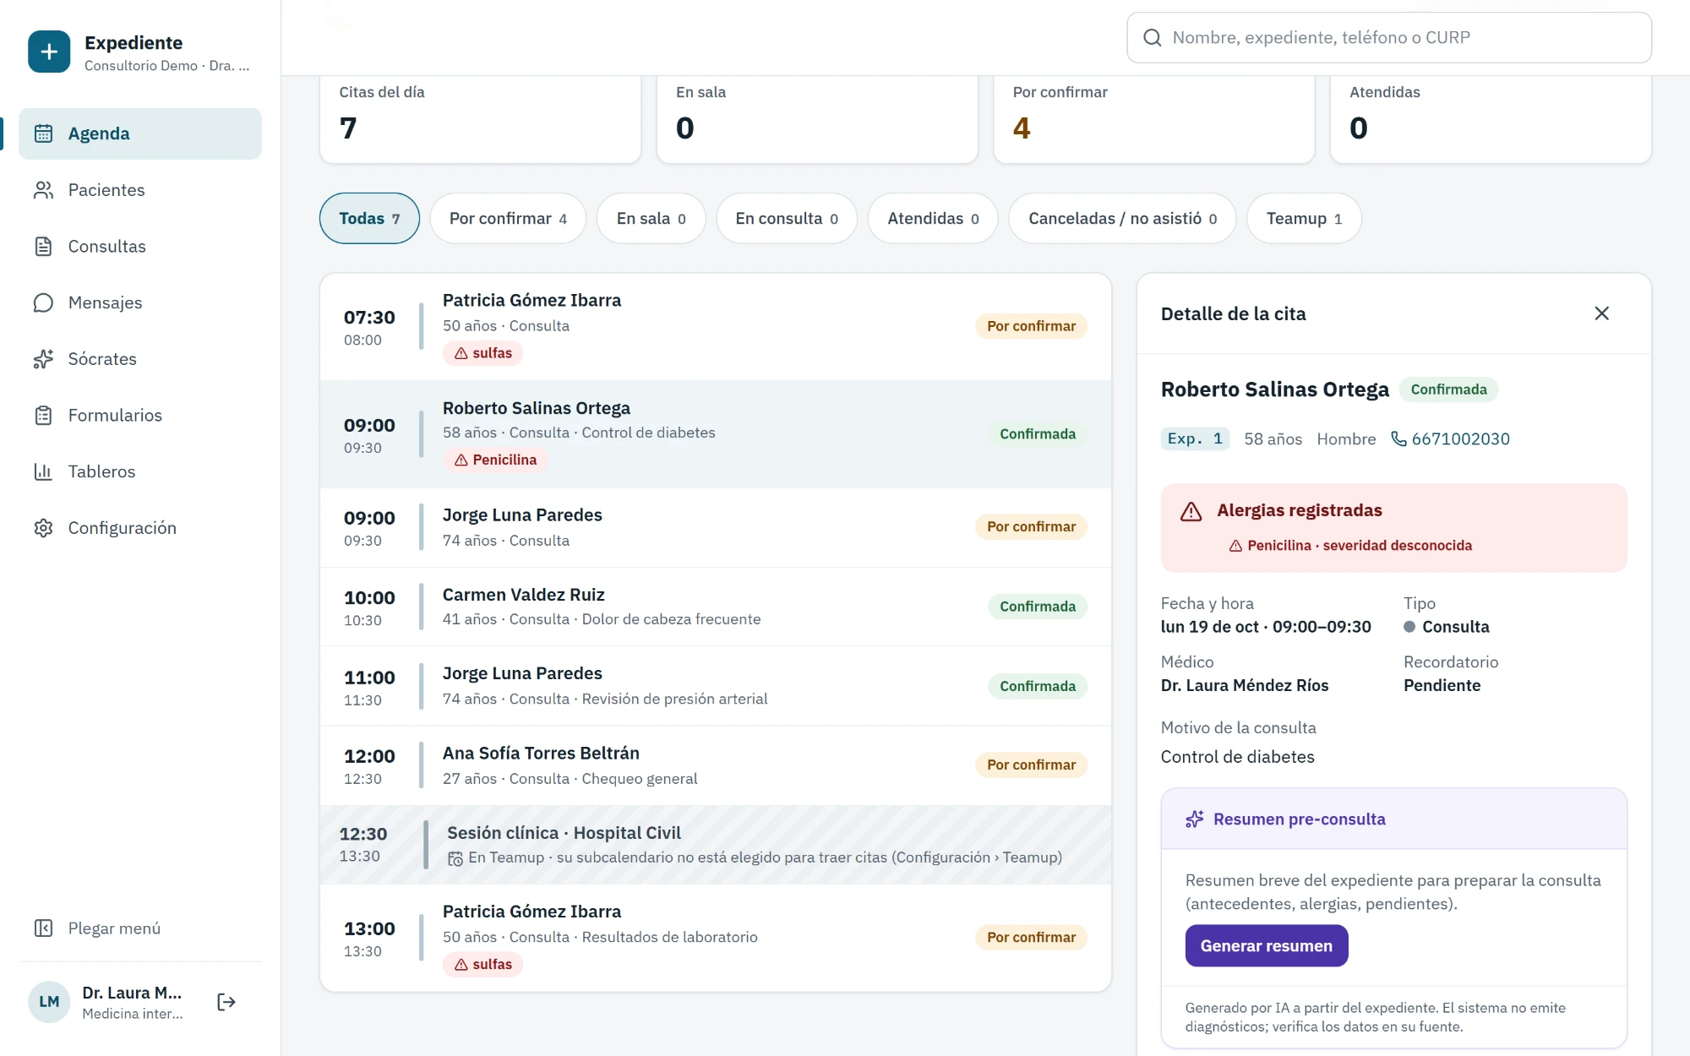Close the Detalle de la cita panel
1690x1056 pixels.
pos(1601,313)
